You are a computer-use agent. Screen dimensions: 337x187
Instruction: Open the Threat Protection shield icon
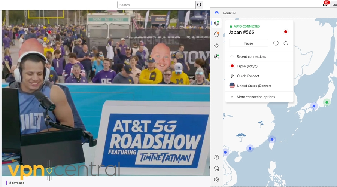(x=216, y=34)
